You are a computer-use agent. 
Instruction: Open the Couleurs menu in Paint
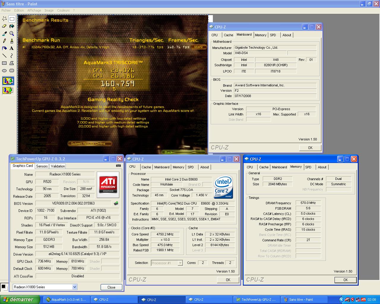(x=63, y=10)
